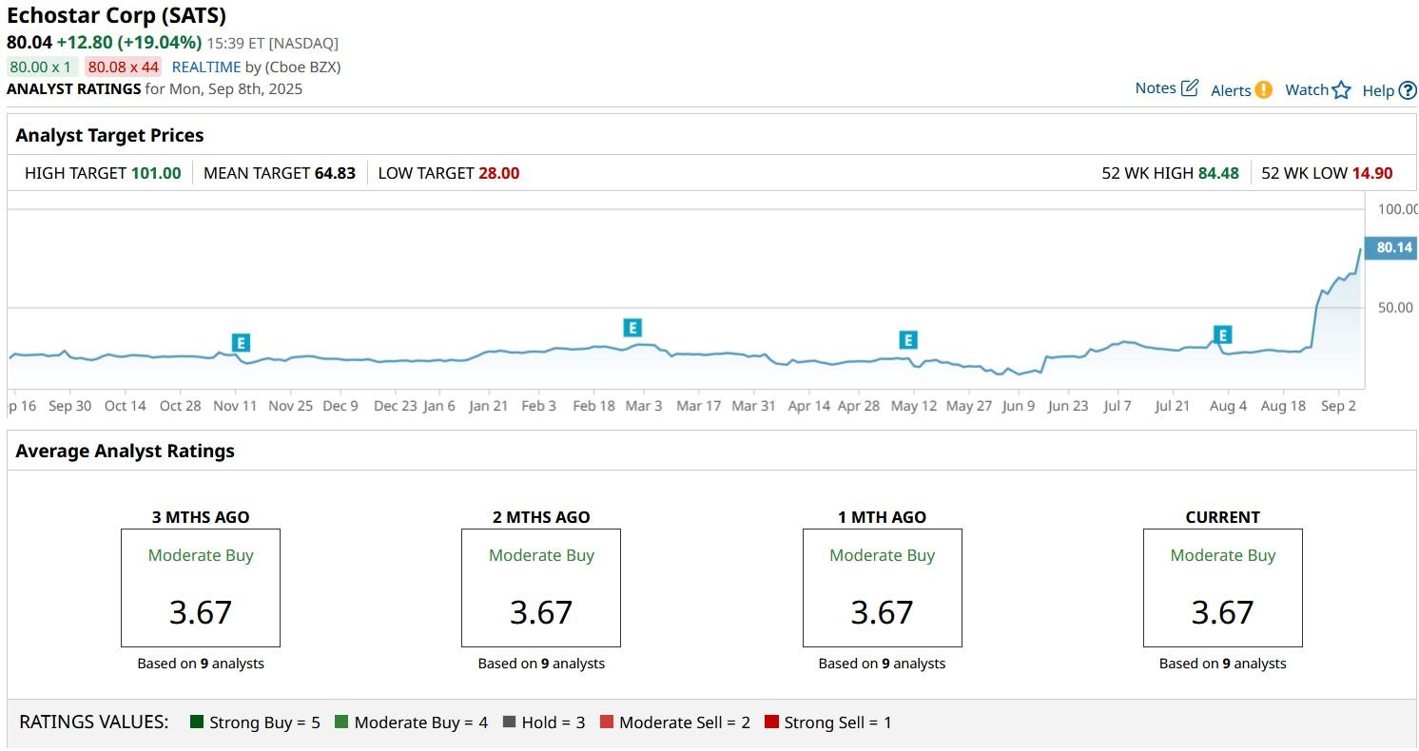Click the Sep 2 date on chart axis
Image resolution: width=1419 pixels, height=751 pixels.
(1338, 406)
